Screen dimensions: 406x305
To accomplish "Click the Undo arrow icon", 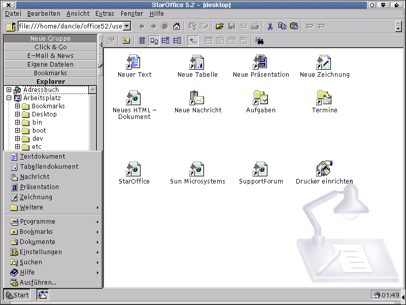I will [310, 26].
